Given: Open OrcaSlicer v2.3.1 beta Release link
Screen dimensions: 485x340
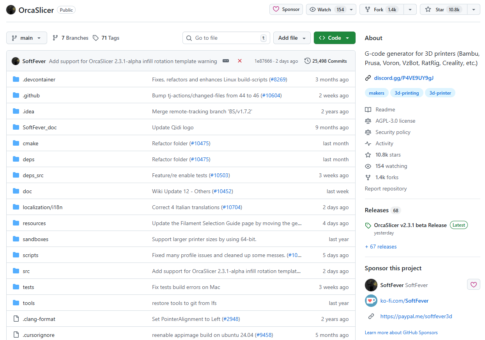Looking at the screenshot, I should [x=410, y=225].
